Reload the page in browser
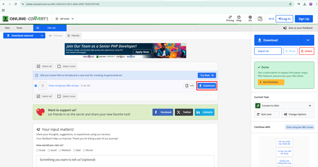The height and width of the screenshot is (167, 318). 15,4
